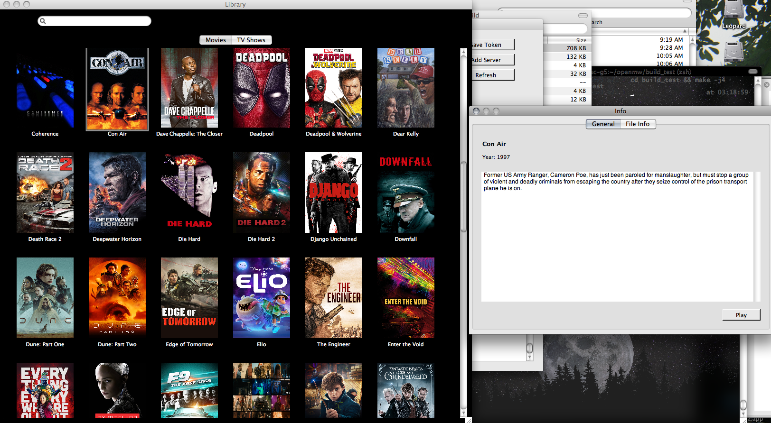
Task: Open the File Info tab in Info window
Action: click(x=638, y=124)
